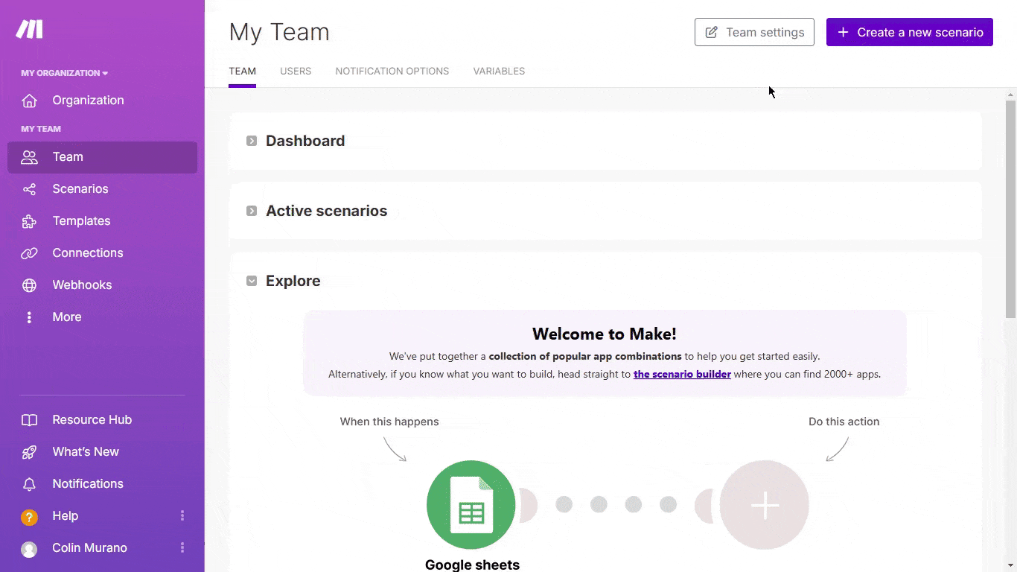This screenshot has height=572, width=1017.
Task: Open Templates in the sidebar
Action: point(103,221)
